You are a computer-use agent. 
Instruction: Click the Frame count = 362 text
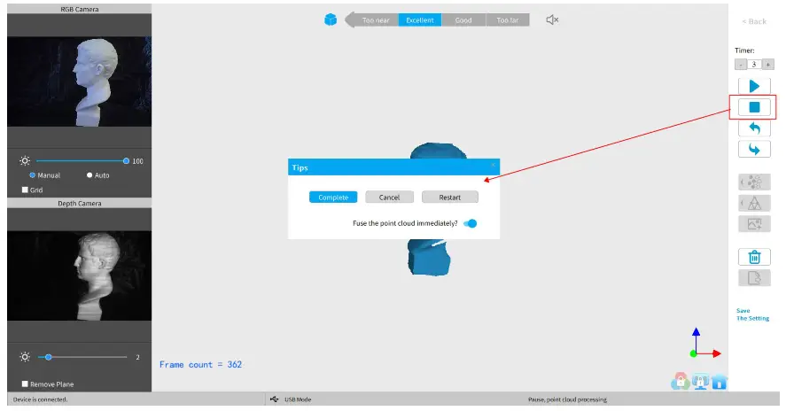[x=200, y=364]
